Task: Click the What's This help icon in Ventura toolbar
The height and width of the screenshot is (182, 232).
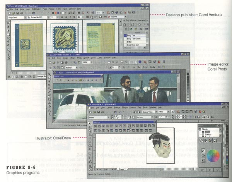Action: coord(134,12)
